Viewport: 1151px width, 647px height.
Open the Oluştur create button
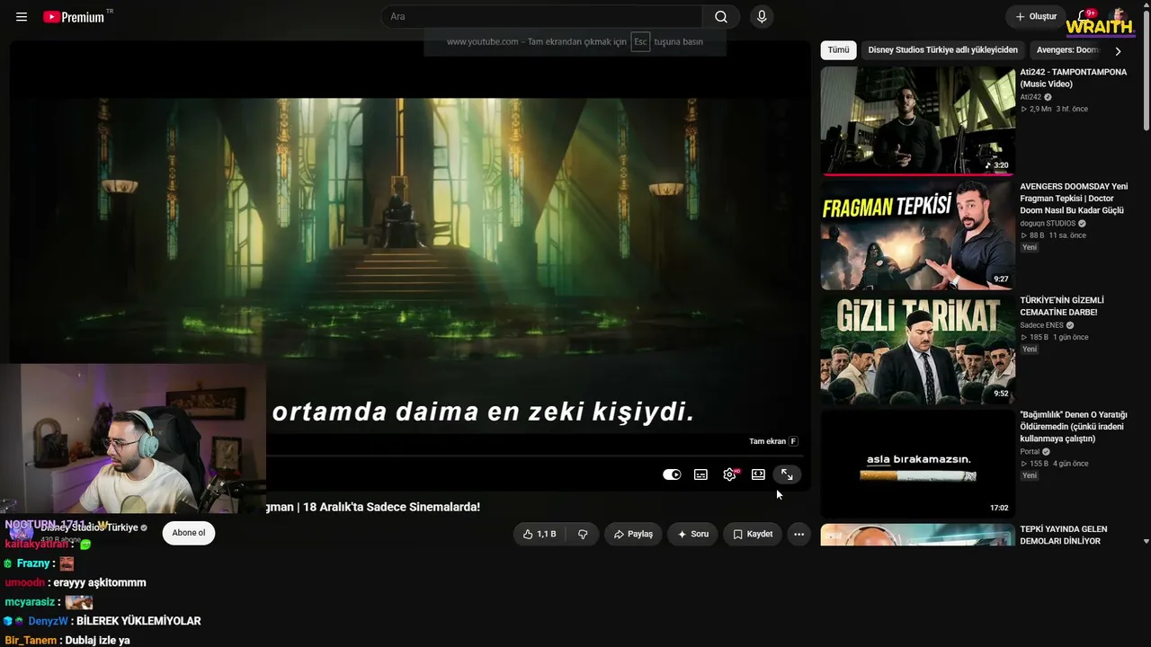(x=1036, y=17)
